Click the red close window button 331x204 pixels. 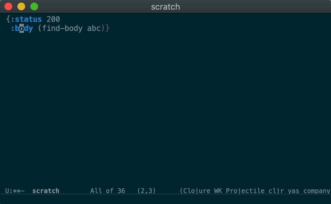click(8, 6)
